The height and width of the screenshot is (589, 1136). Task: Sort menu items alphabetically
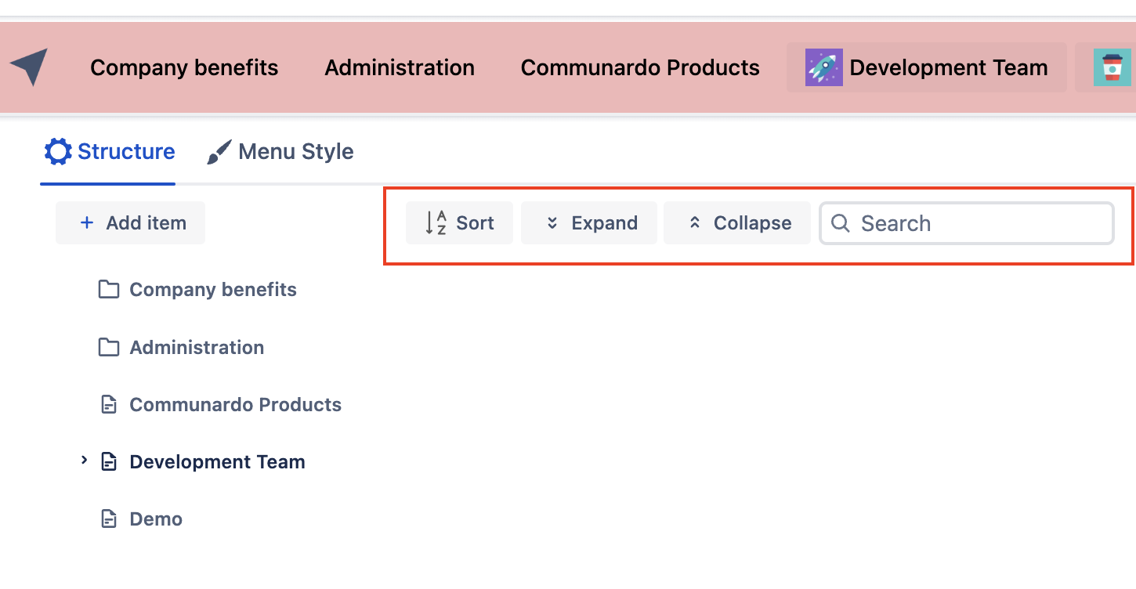459,223
